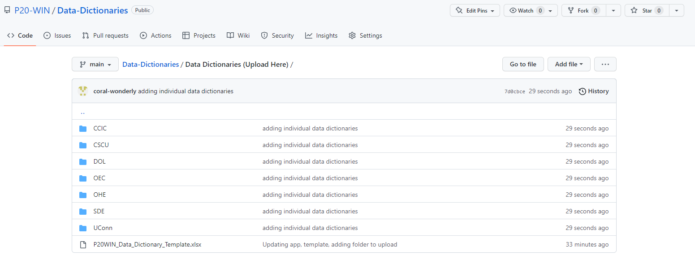Open the Watch notifications dropdown
Image resolution: width=695 pixels, height=273 pixels.
pyautogui.click(x=531, y=10)
